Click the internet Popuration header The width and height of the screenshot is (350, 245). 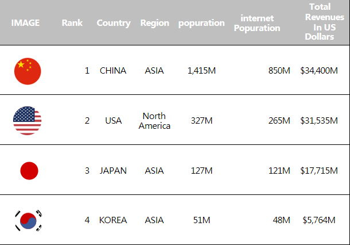(x=257, y=23)
